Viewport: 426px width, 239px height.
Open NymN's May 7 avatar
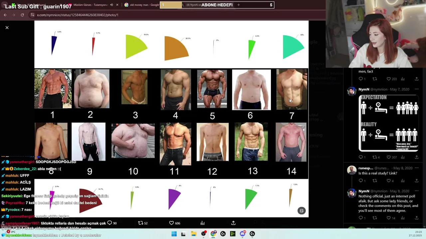point(352,91)
